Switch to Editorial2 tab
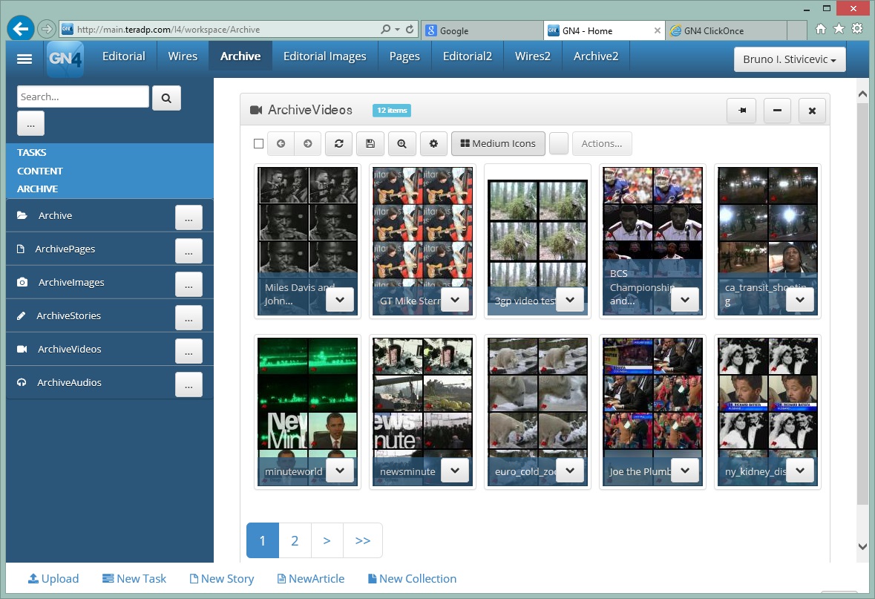 [468, 56]
